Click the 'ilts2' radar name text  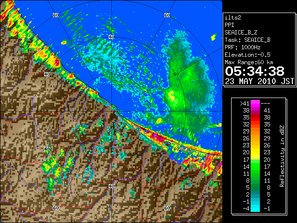(233, 18)
